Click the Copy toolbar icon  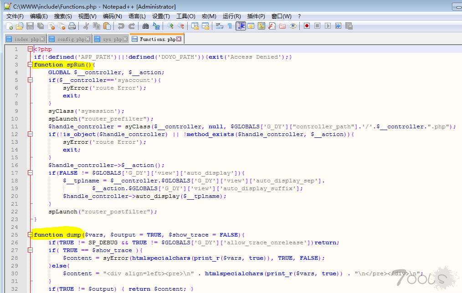click(x=97, y=26)
